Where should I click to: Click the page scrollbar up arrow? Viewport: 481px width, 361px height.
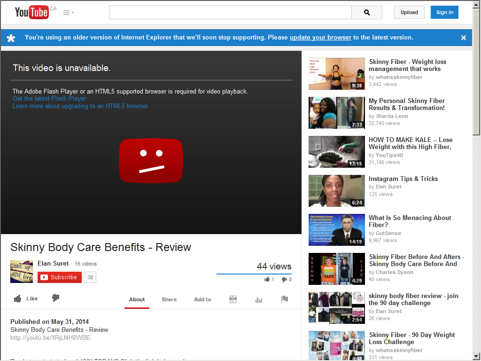(476, 4)
